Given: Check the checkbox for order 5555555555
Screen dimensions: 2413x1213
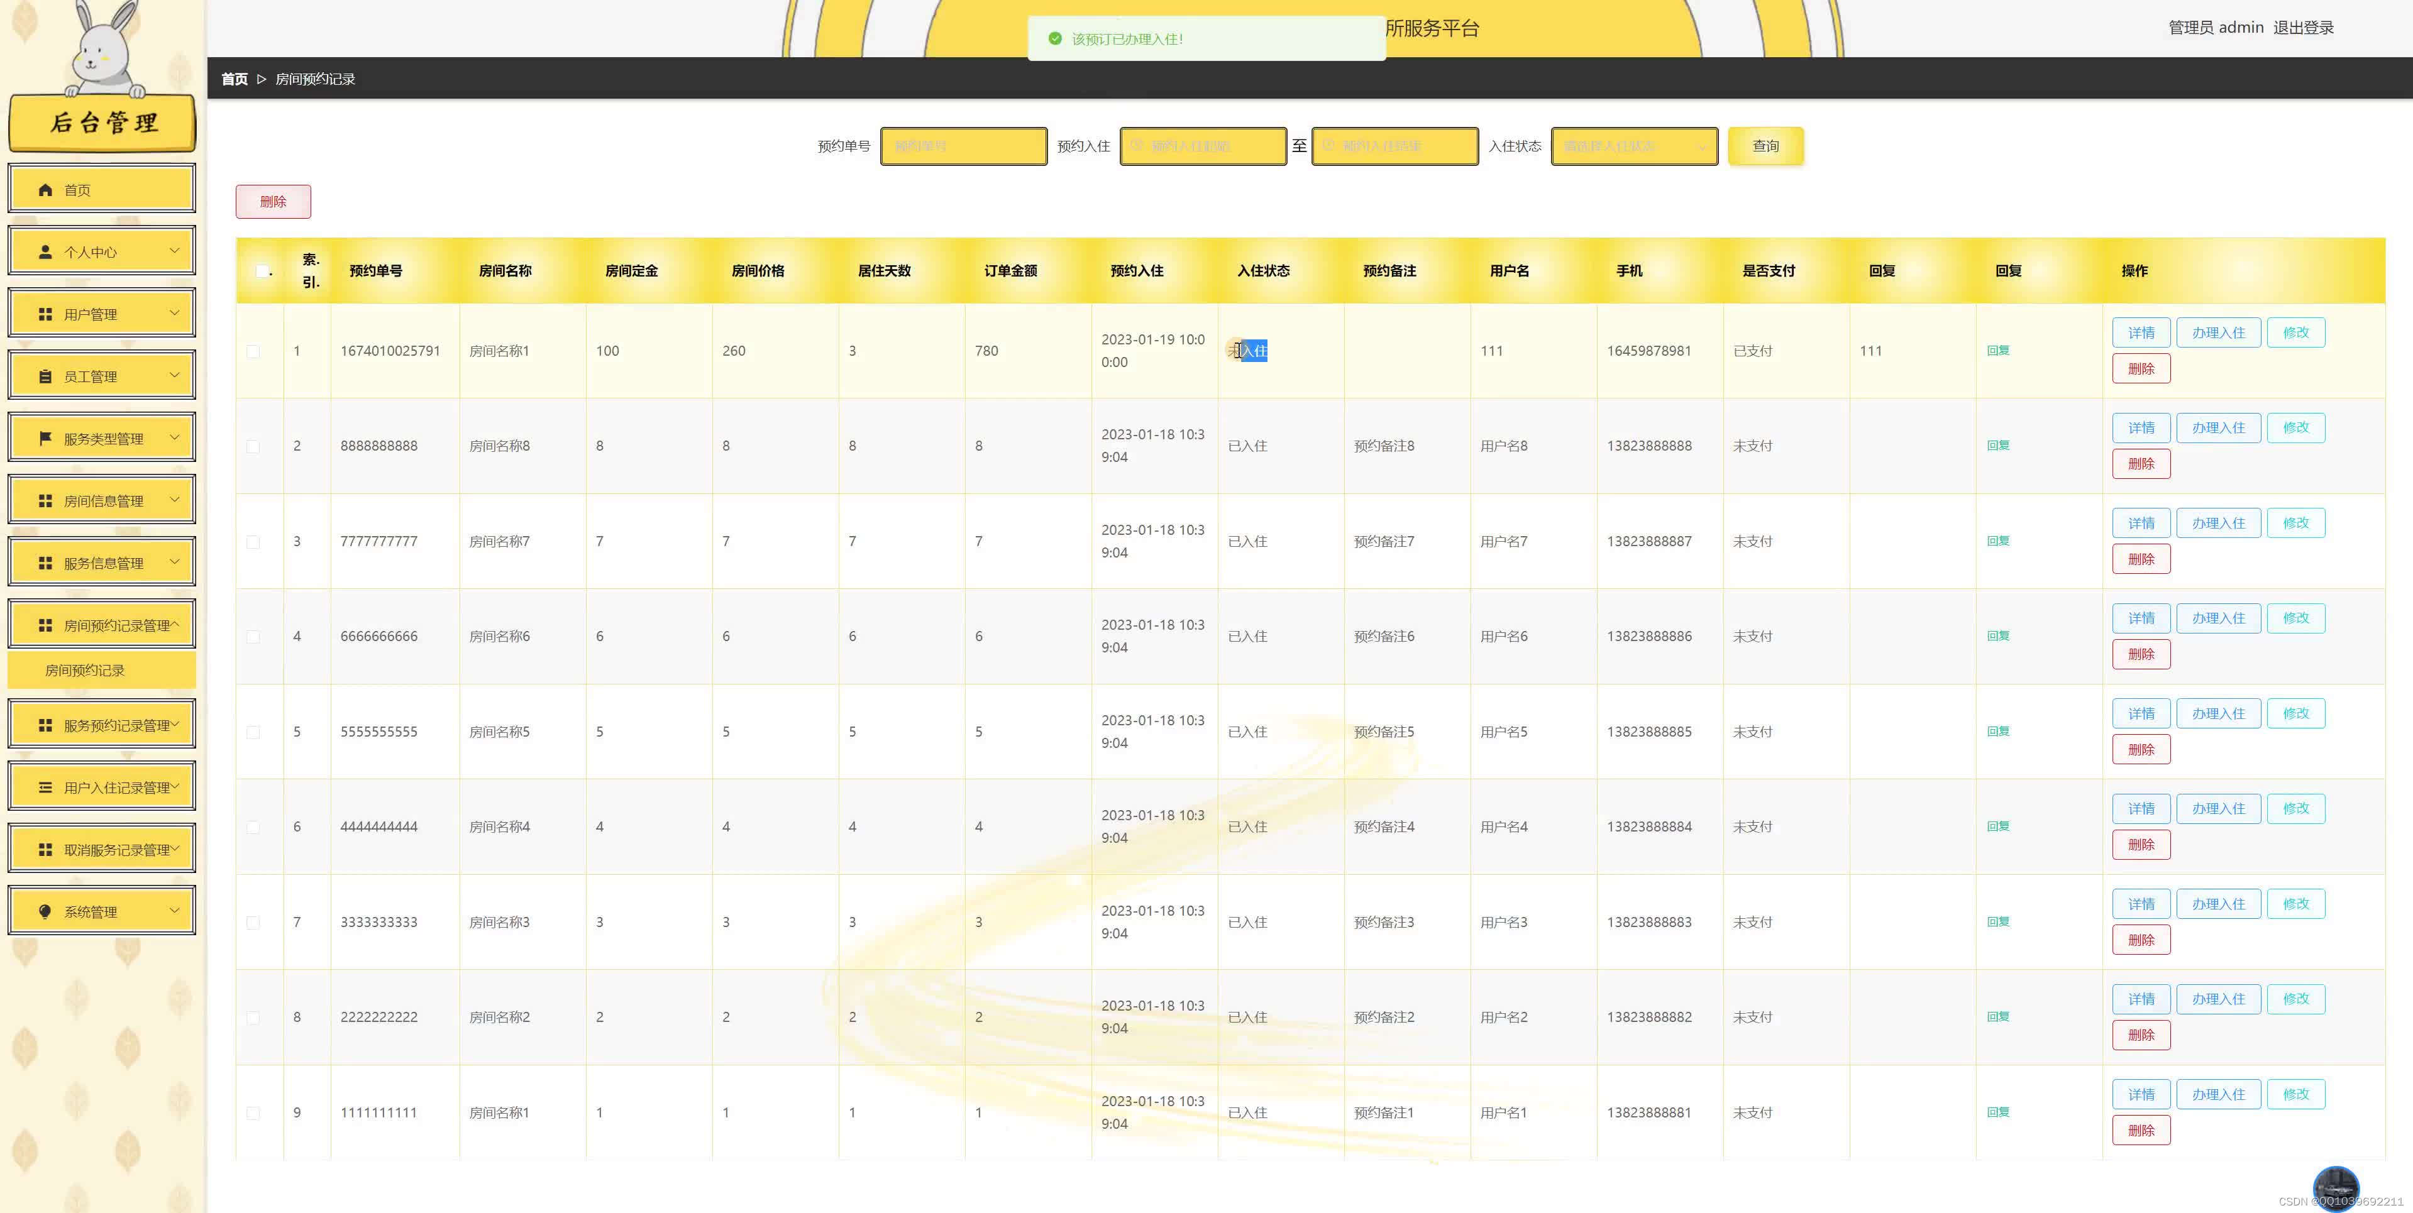Looking at the screenshot, I should (253, 732).
